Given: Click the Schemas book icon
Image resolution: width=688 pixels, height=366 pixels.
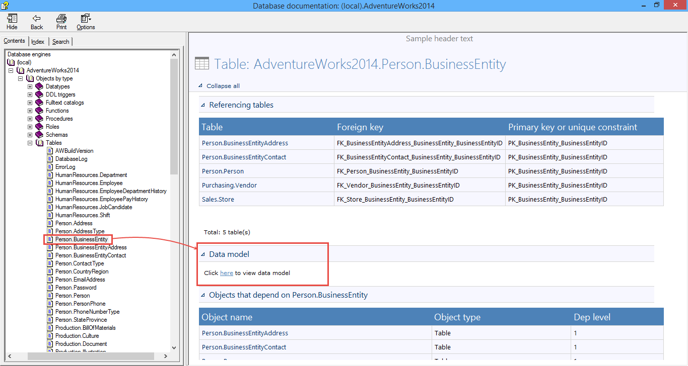Looking at the screenshot, I should pyautogui.click(x=40, y=135).
